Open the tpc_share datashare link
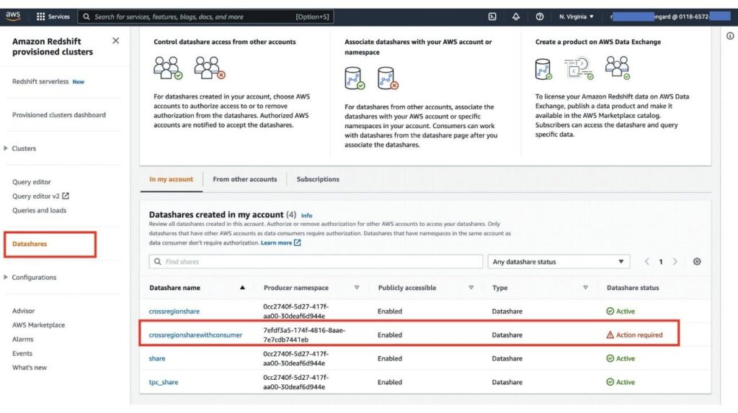738x413 pixels. pos(164,382)
